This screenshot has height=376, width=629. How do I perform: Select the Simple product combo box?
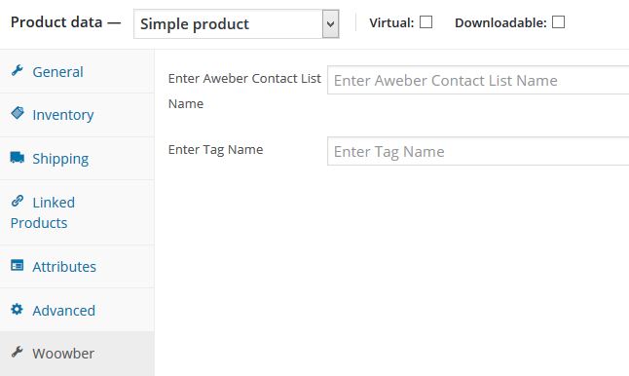(237, 24)
